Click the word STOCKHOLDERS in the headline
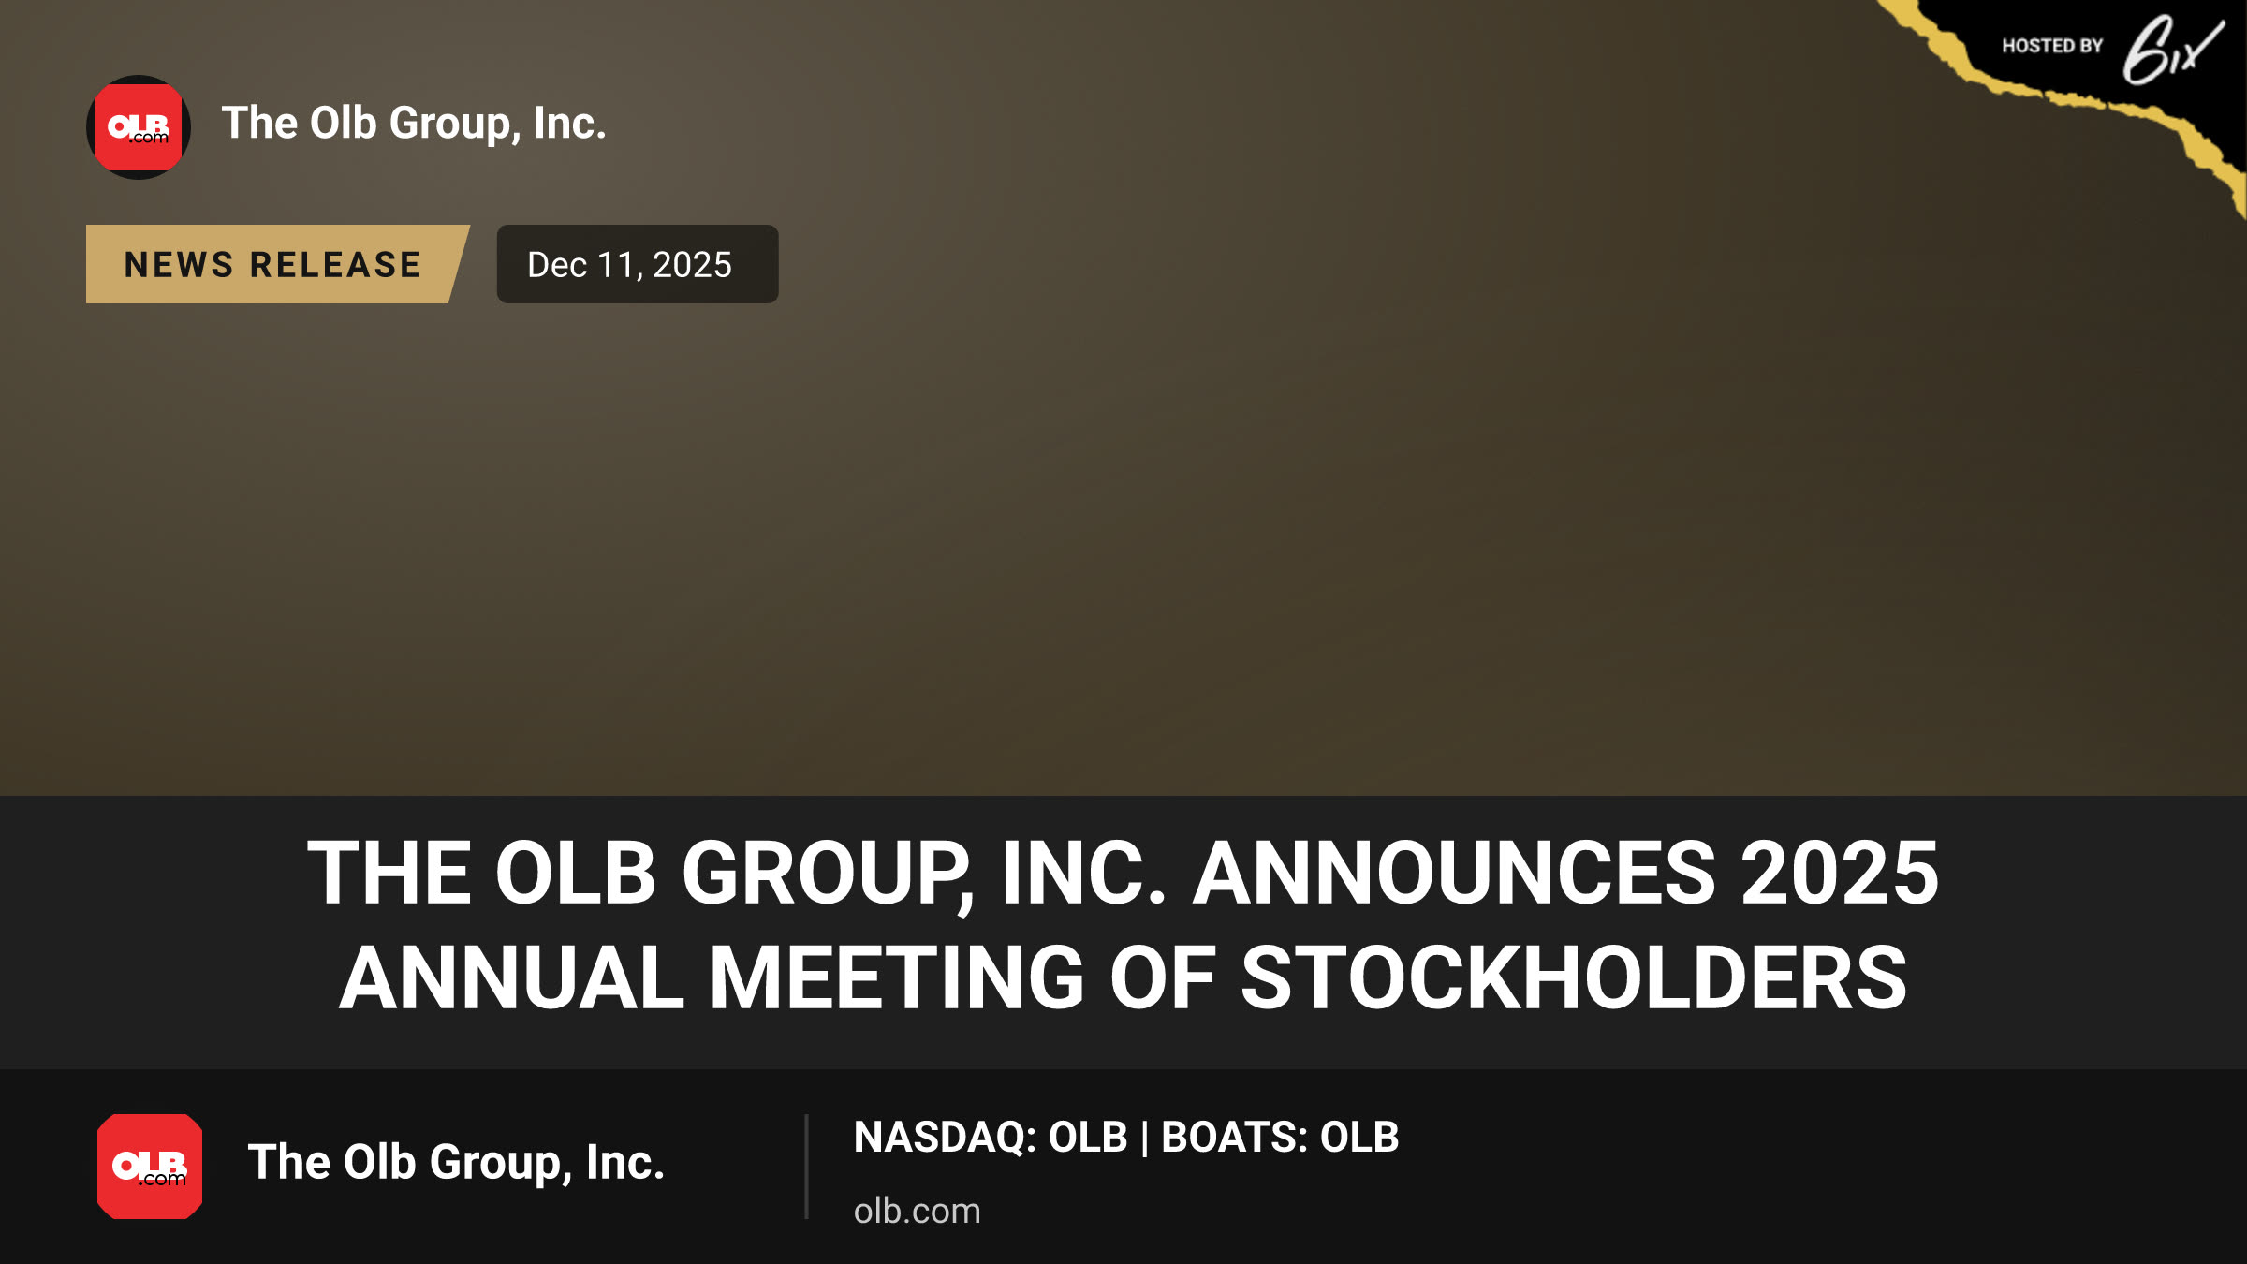Image resolution: width=2247 pixels, height=1264 pixels. pyautogui.click(x=1574, y=977)
